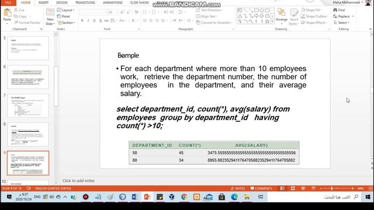Viewport: 374px width, 210px height.
Task: Select the star shape in the gallery
Action: click(268, 22)
